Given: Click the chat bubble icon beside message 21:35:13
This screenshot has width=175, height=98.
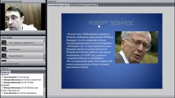Looking at the screenshot, I should pyautogui.click(x=2, y=82).
